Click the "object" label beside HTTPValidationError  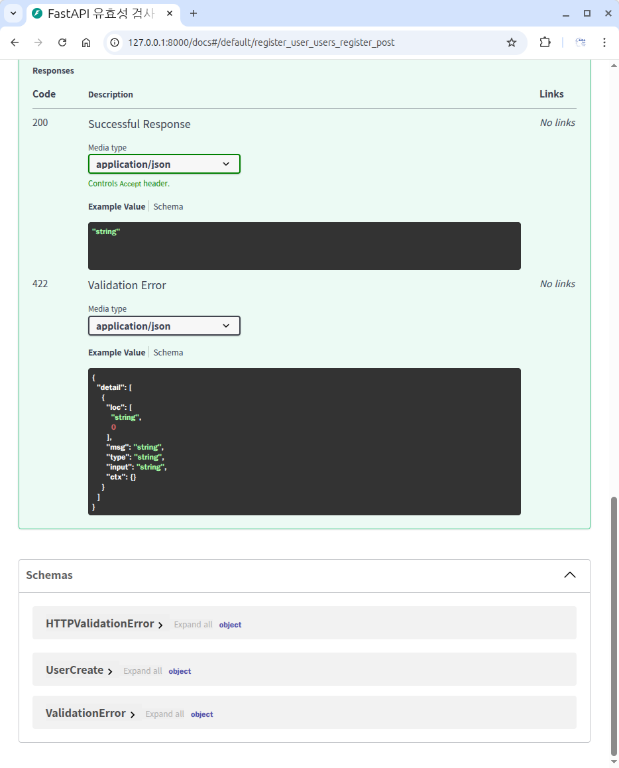230,625
